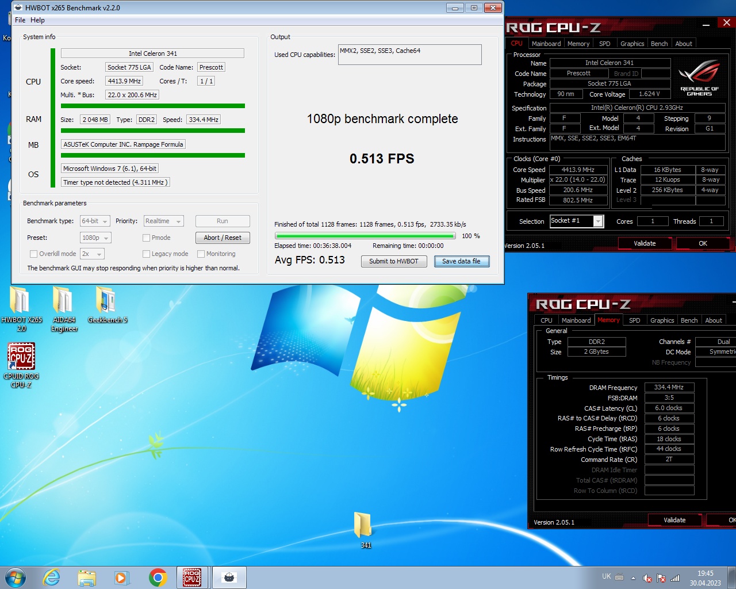Viewport: 736px width, 589px height.
Task: Switch to Memory tab in top CPU-Z
Action: click(x=578, y=44)
